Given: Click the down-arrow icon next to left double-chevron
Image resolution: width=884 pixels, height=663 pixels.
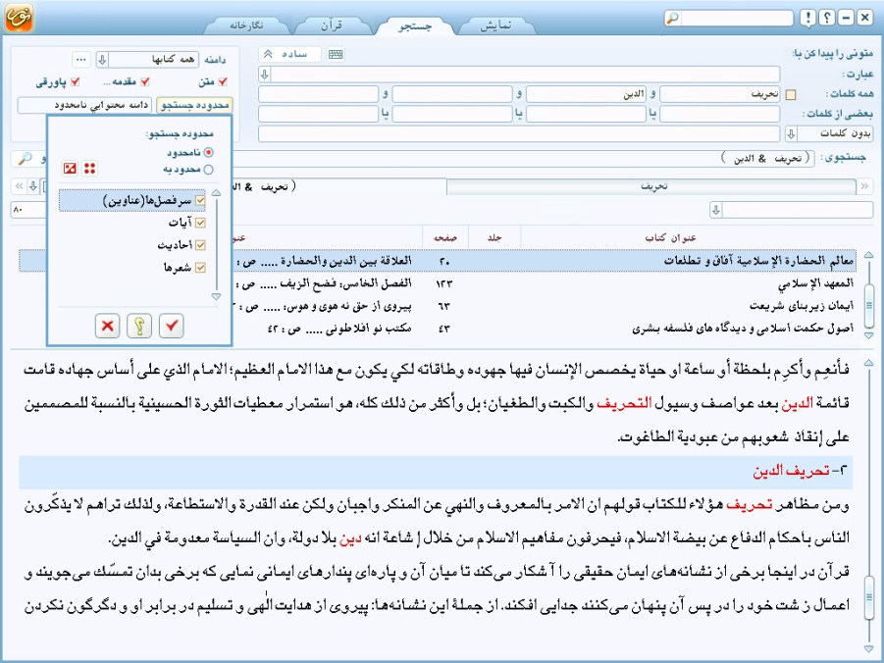Looking at the screenshot, I should [33, 185].
